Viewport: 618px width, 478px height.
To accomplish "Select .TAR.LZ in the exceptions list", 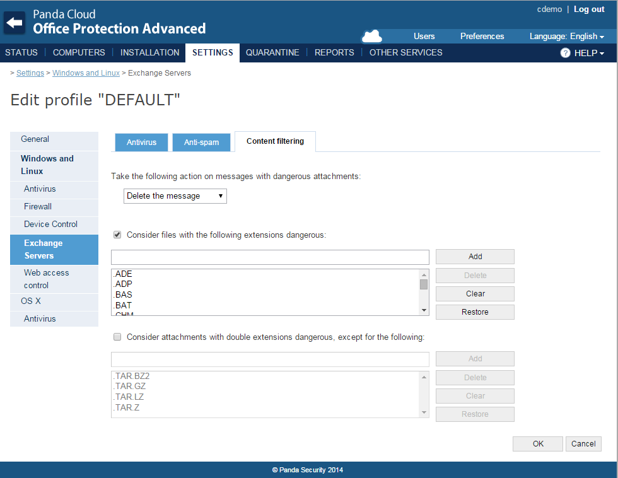I will click(266, 397).
